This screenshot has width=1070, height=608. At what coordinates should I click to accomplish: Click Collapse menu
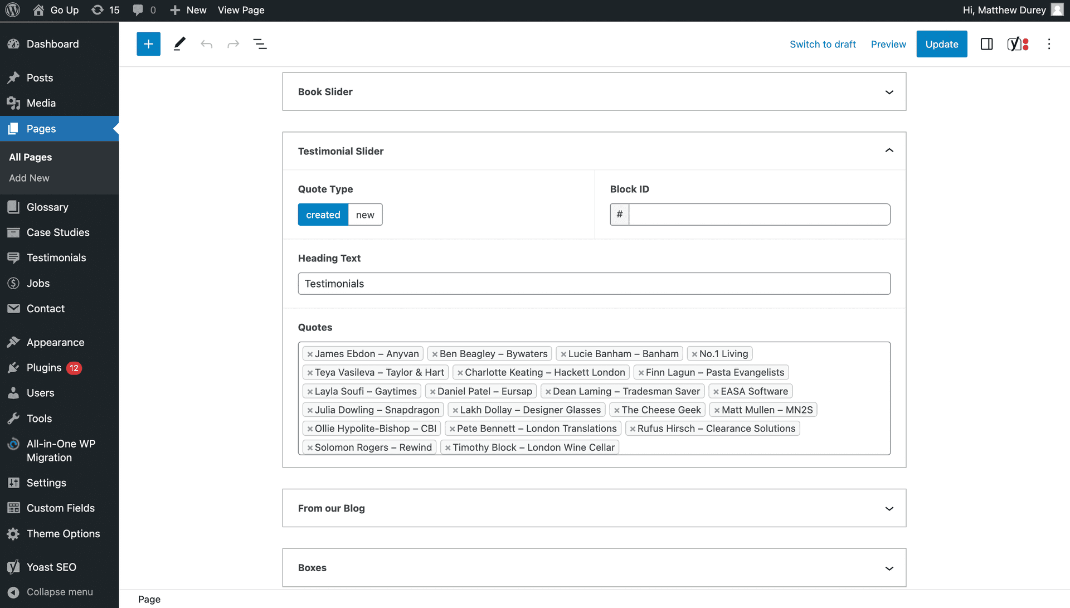coord(59,592)
